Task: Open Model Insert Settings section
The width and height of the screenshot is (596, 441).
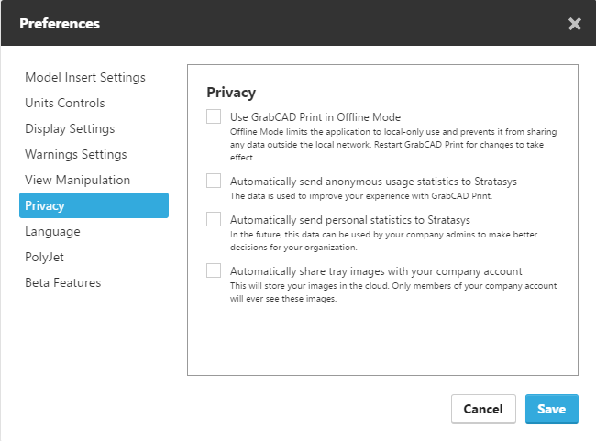Action: point(85,78)
